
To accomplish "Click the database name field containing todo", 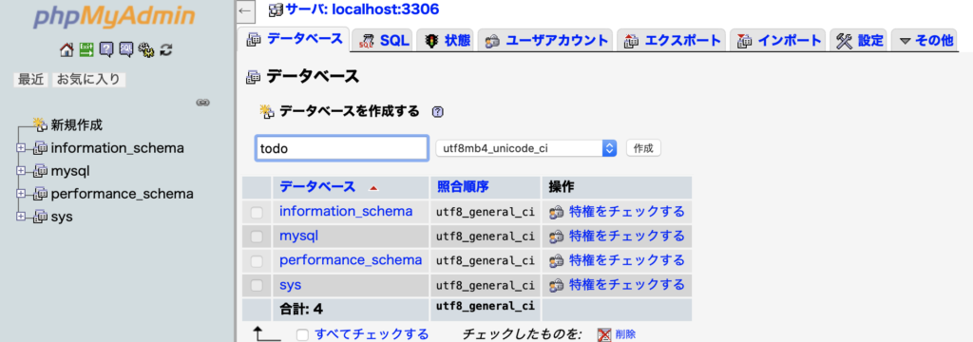I will click(x=341, y=148).
